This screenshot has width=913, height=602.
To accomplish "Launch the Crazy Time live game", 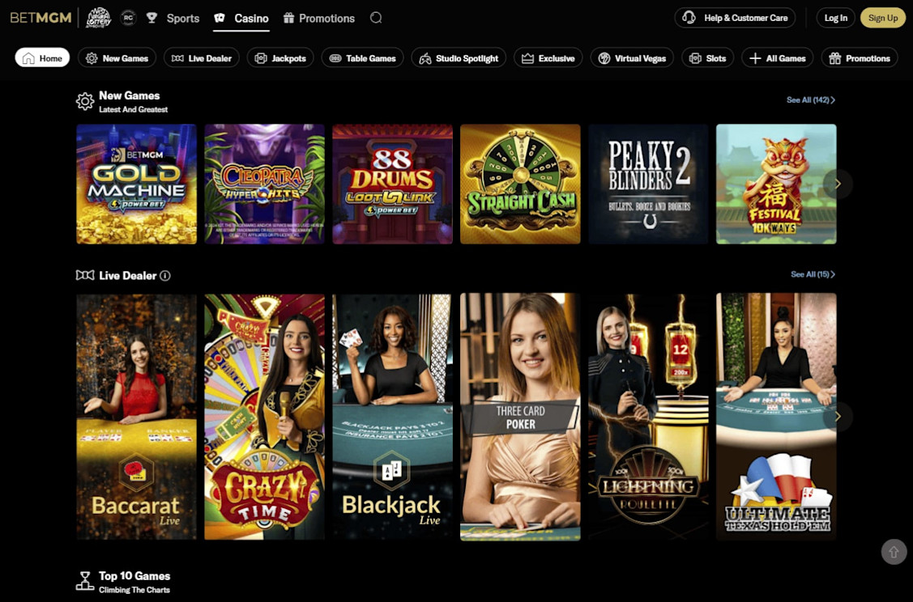I will point(264,417).
